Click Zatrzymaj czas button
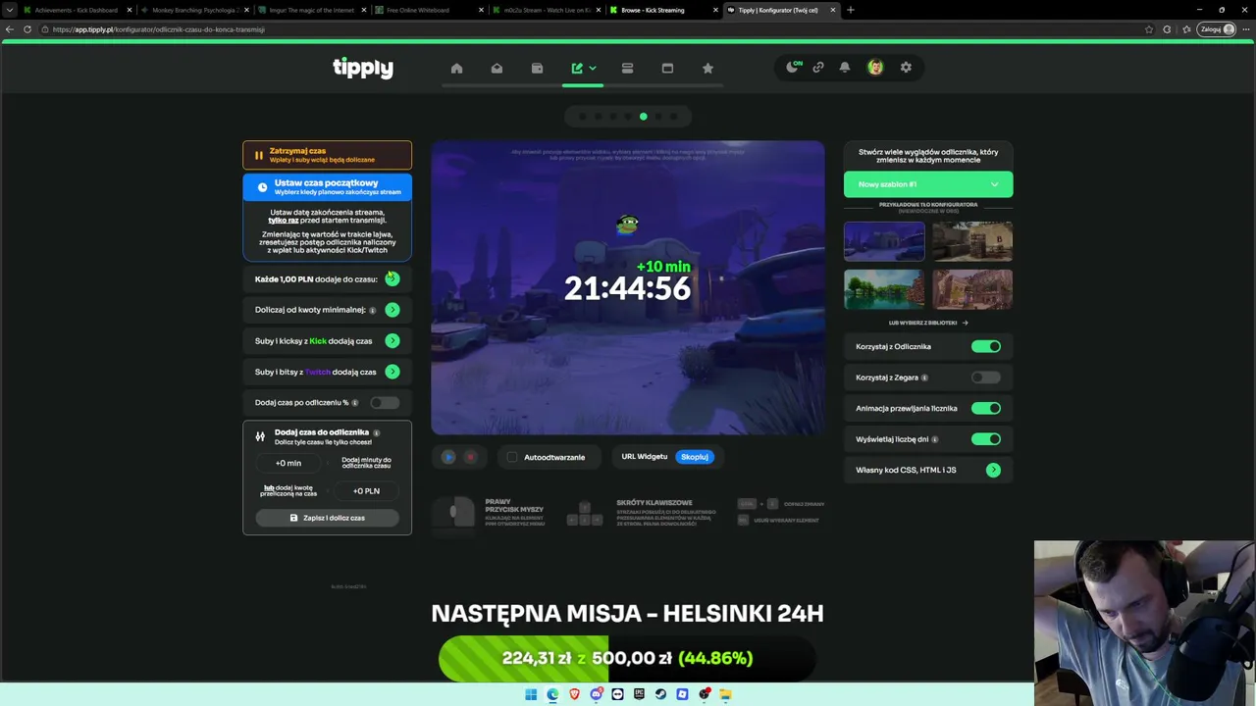 [328, 155]
